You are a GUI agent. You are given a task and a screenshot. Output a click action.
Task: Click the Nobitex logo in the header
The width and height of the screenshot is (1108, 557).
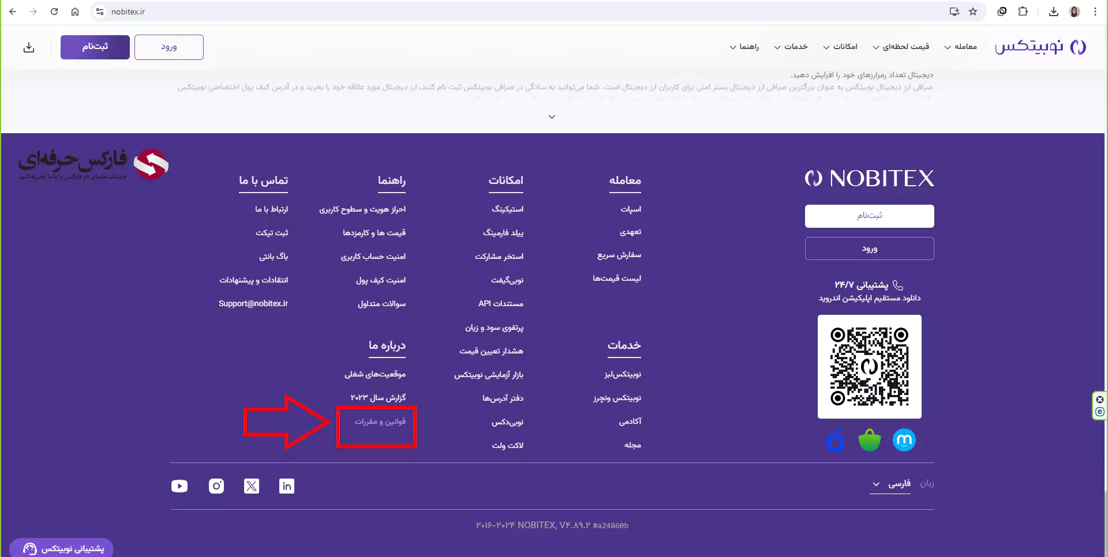1040,47
